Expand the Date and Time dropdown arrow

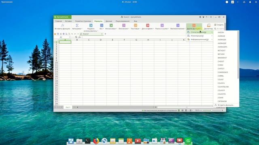pyautogui.click(x=153, y=29)
